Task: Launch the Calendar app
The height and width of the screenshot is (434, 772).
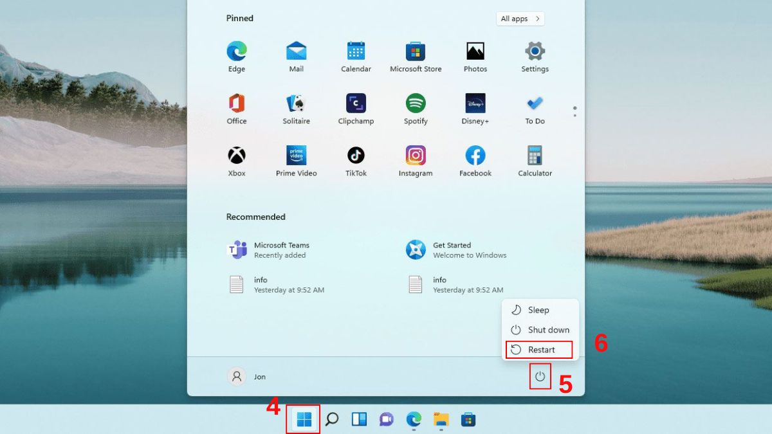Action: [356, 57]
